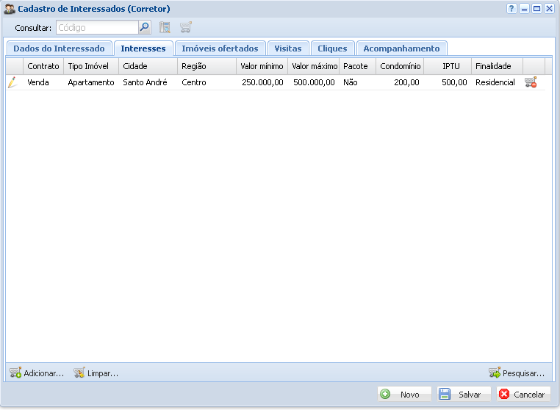Click the Salvar button
Screen dimensions: 560x410
[463, 395]
